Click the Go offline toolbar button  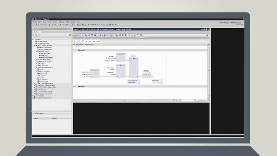tap(101, 25)
